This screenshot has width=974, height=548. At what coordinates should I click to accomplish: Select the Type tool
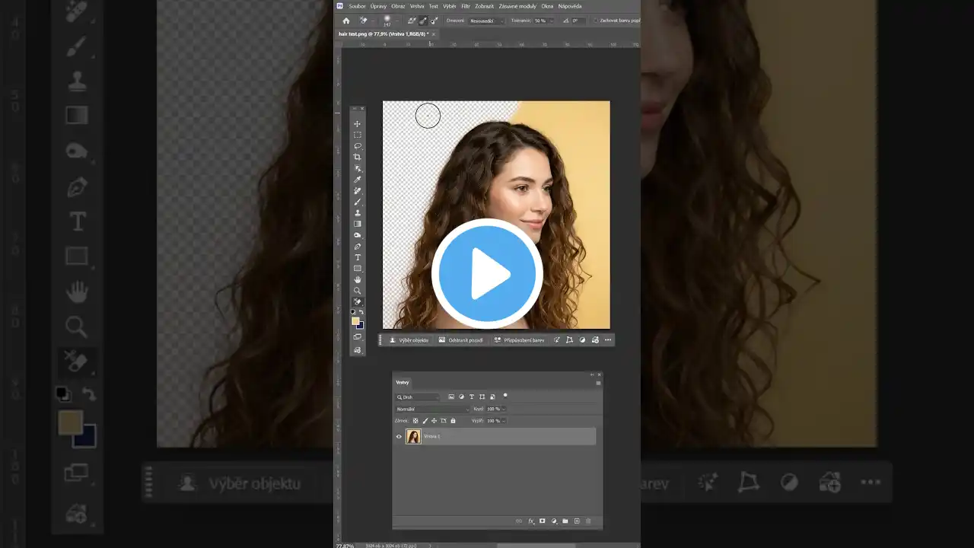tap(357, 257)
